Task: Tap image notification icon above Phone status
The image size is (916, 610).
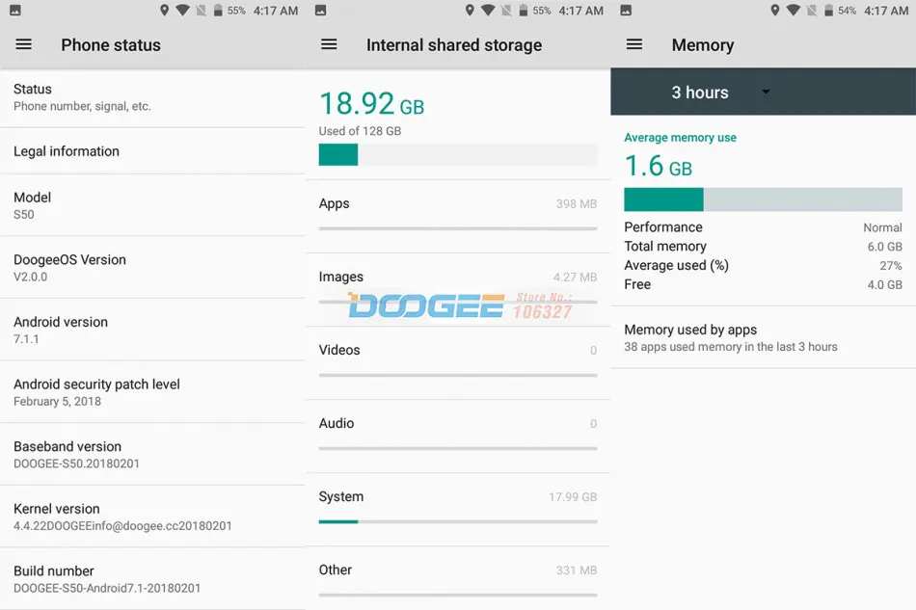Action: [x=15, y=10]
